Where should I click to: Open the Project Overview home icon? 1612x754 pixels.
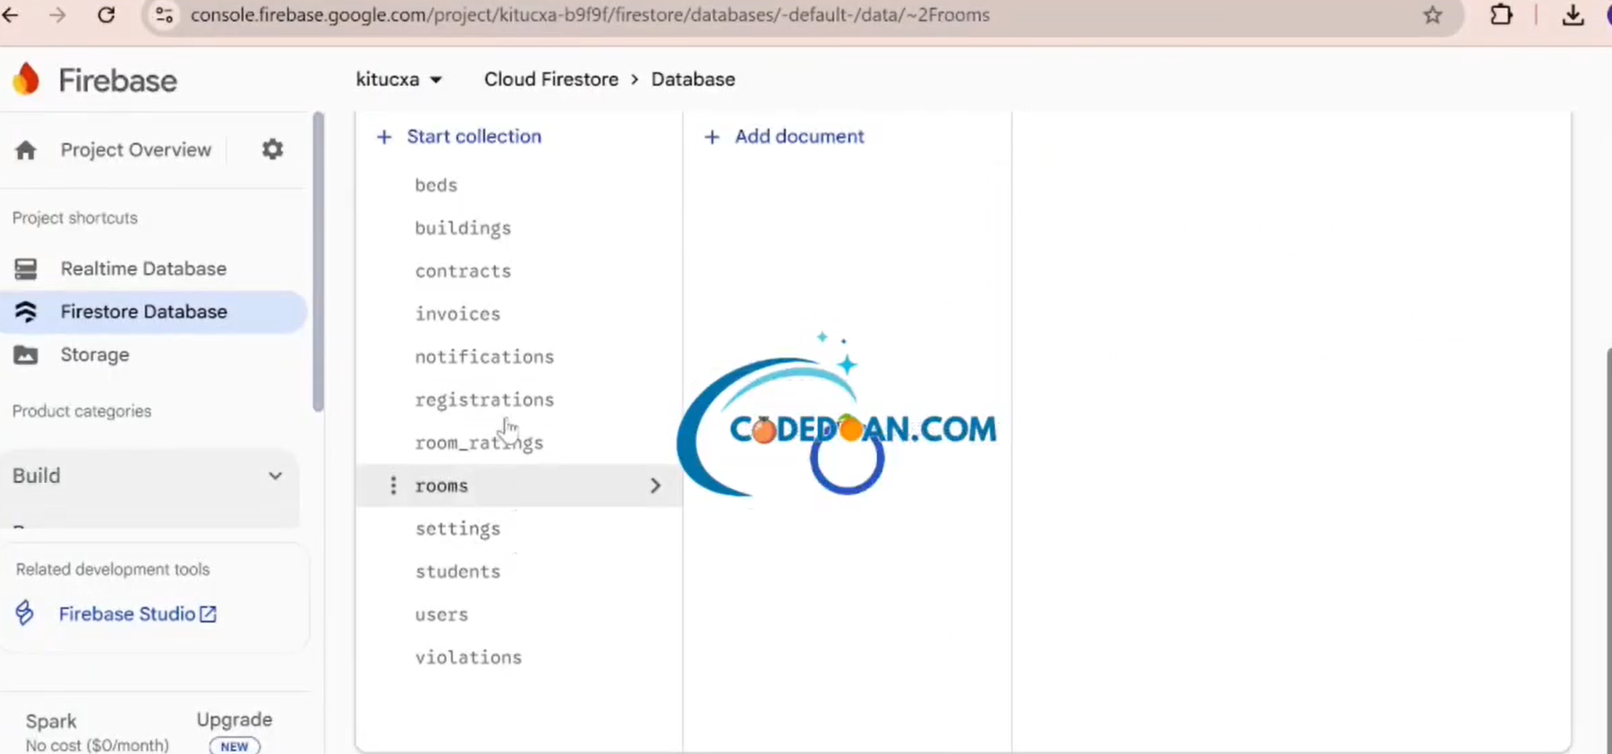26,150
